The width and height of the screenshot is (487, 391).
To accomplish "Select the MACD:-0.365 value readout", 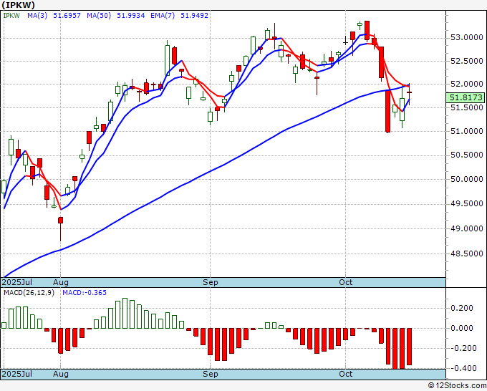I will tap(85, 293).
